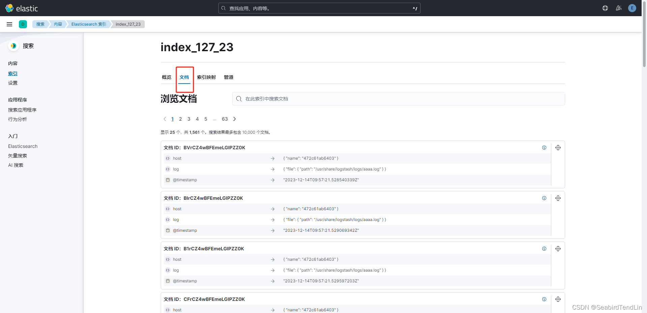Click the arrow in first document's log row
Screen dimensions: 647x313
273,169
